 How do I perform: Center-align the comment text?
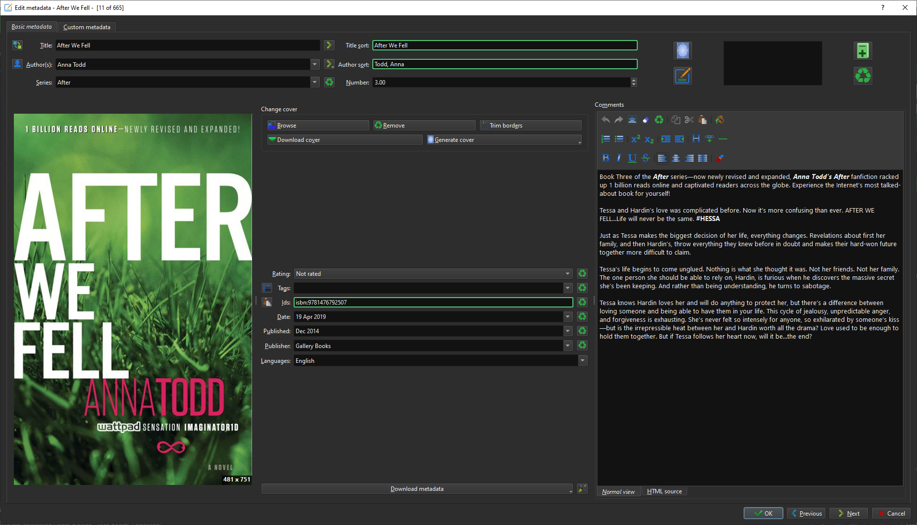(x=675, y=158)
